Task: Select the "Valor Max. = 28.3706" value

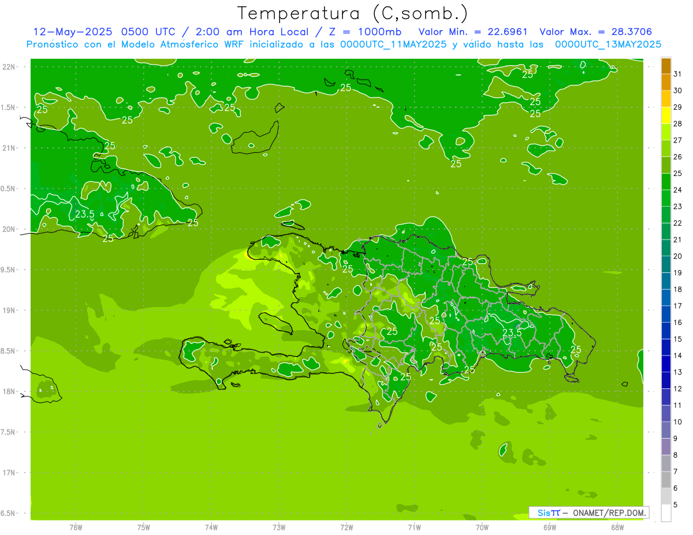Action: click(595, 32)
